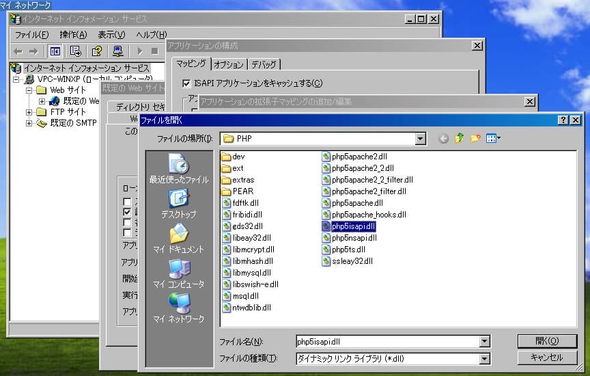Click the キャンセル button
Viewport: 590px width, 376px height.
click(x=546, y=358)
